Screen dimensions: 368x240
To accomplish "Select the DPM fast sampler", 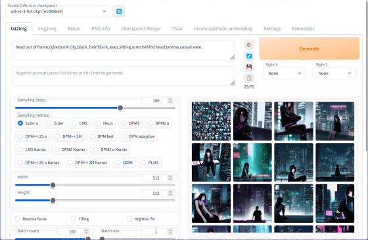I will (102, 136).
